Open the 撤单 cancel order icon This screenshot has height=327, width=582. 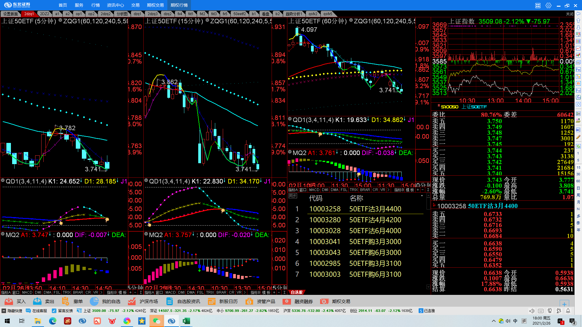pyautogui.click(x=65, y=301)
